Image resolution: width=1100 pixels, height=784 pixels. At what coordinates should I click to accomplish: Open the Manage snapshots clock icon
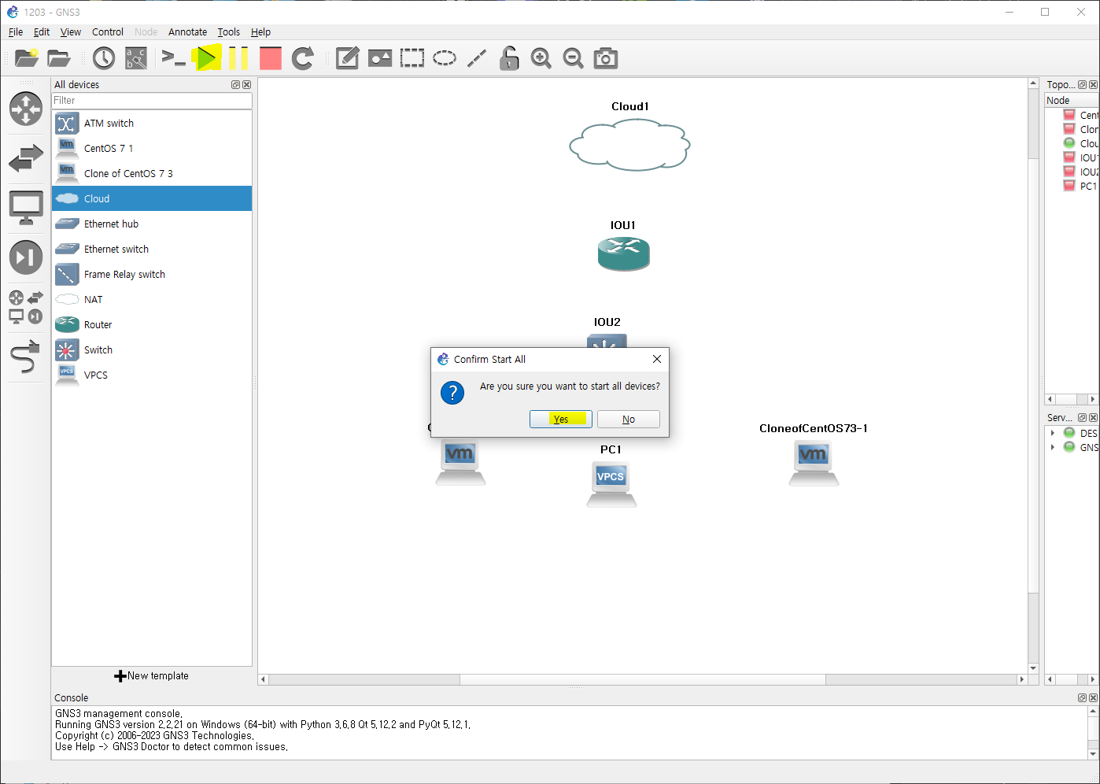point(104,58)
